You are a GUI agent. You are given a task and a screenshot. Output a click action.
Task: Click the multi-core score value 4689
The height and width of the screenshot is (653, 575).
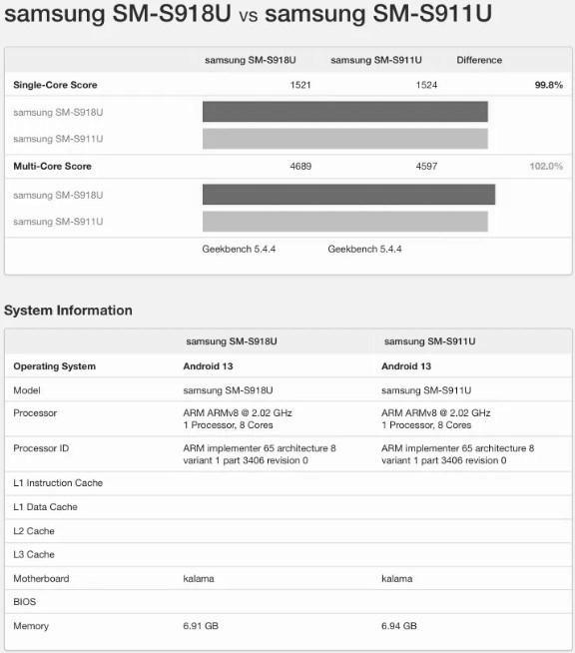tap(300, 166)
